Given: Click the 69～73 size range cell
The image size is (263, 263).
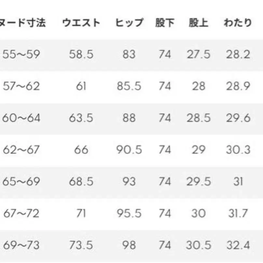Looking at the screenshot, I should click(21, 245).
